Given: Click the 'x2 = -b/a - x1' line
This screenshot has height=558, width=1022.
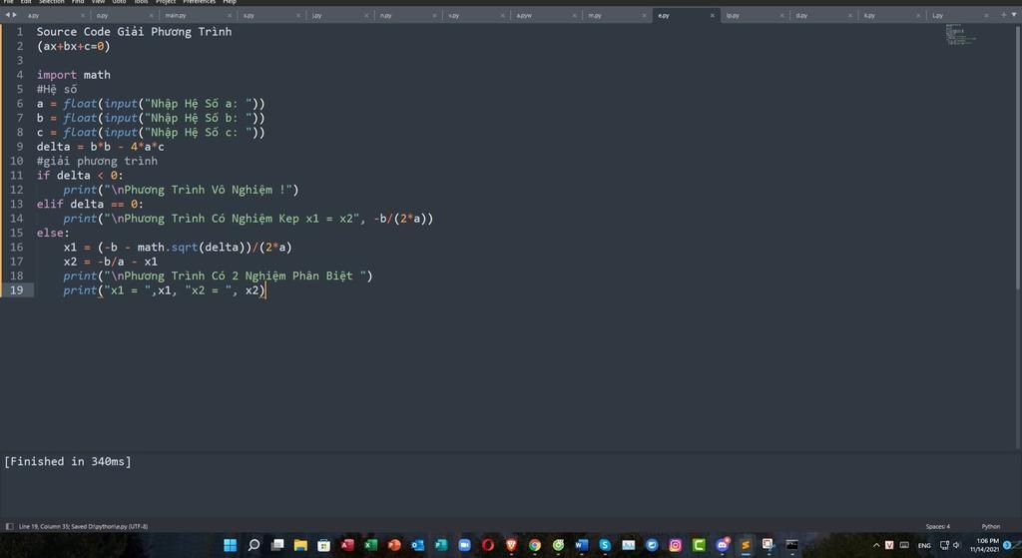Looking at the screenshot, I should click(110, 262).
